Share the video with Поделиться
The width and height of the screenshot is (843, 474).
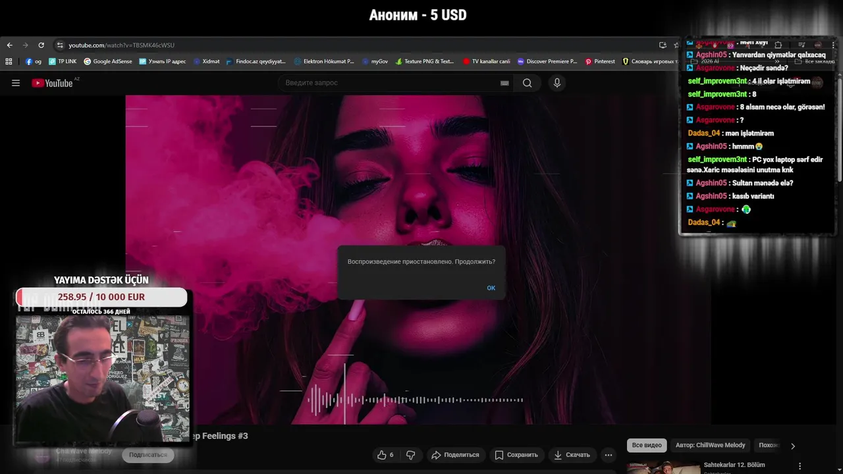(x=455, y=455)
